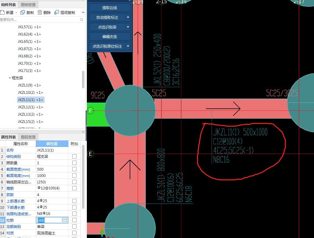Click 箍筋 value 12@100(4) cell
The width and height of the screenshot is (314, 238).
(52, 188)
